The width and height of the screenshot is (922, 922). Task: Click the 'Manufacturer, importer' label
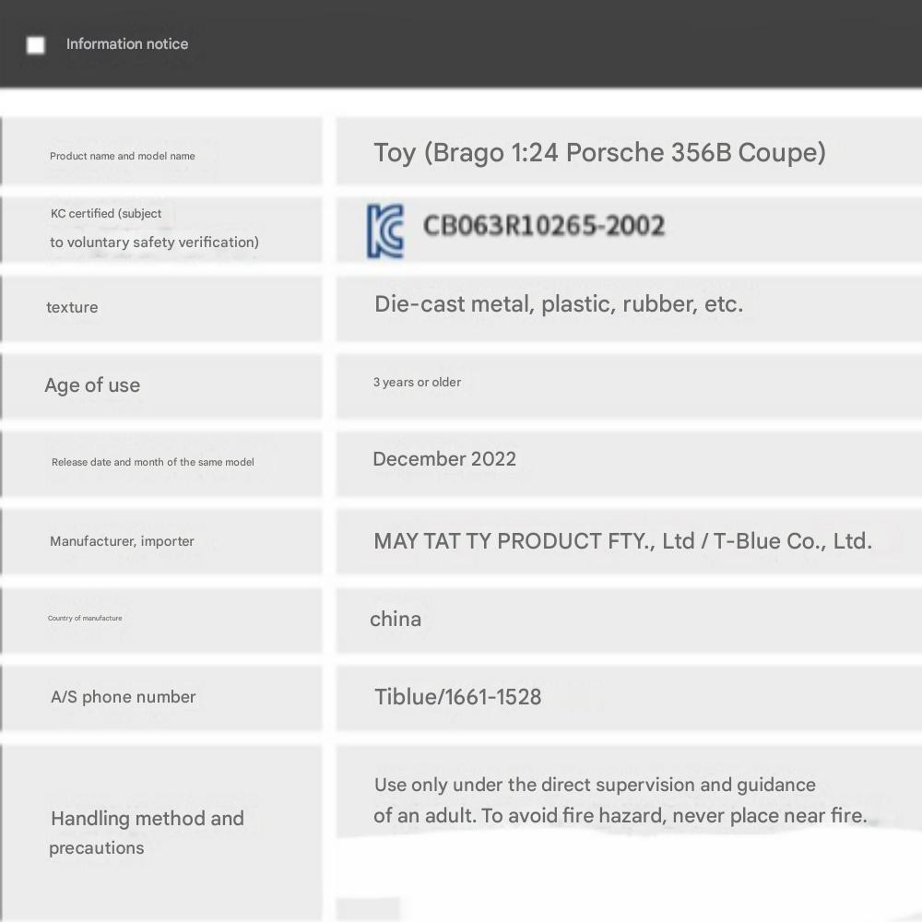click(x=122, y=541)
